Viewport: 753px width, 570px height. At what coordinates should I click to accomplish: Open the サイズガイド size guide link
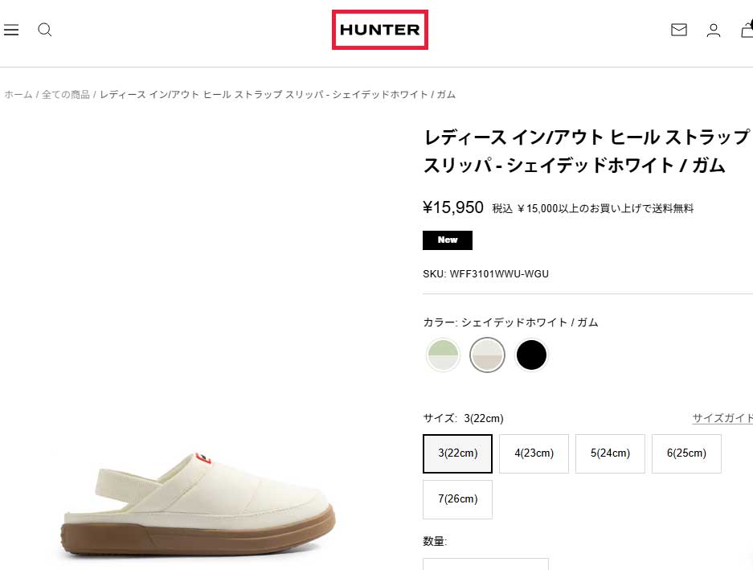[x=722, y=418]
